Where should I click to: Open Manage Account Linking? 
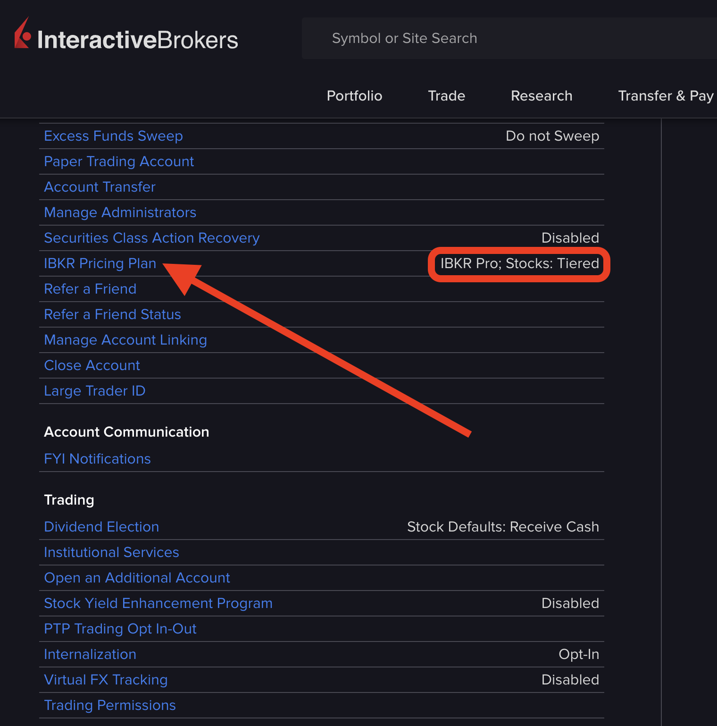pyautogui.click(x=125, y=340)
